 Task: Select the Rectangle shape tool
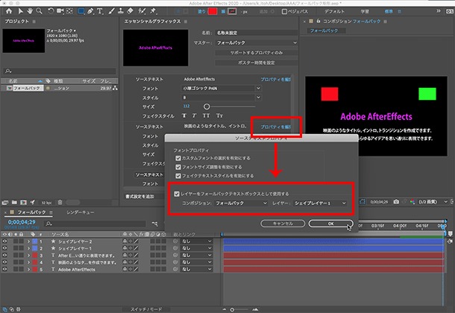[81, 11]
